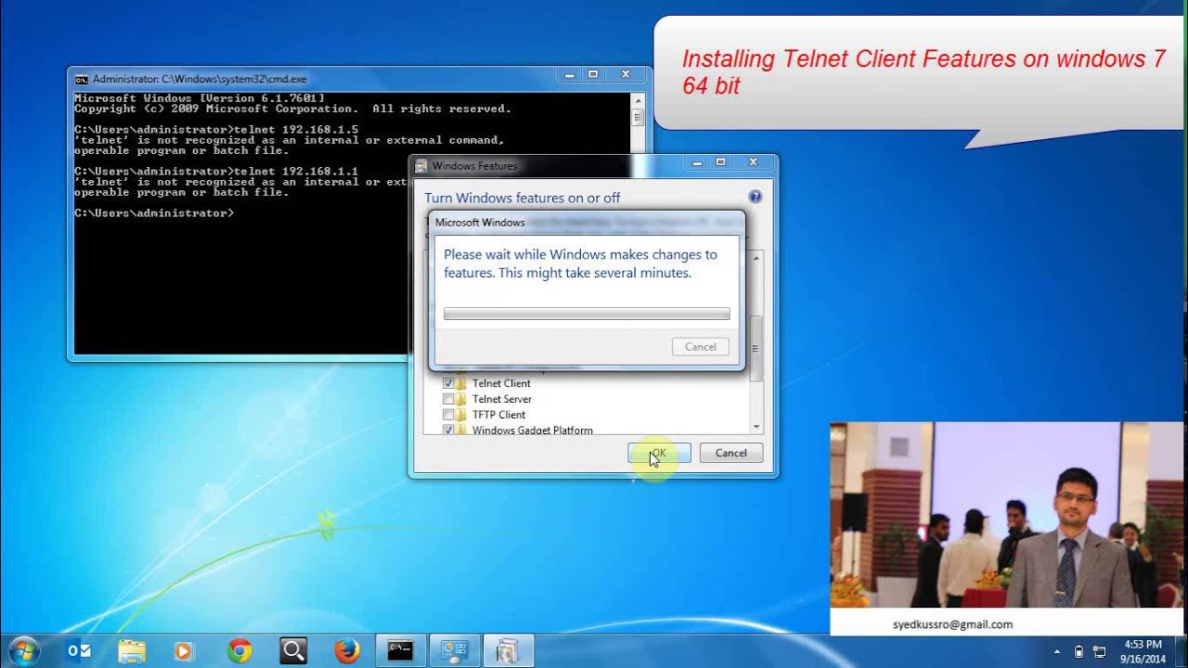Uncheck Windows Gadget Platform checkbox

pos(448,430)
